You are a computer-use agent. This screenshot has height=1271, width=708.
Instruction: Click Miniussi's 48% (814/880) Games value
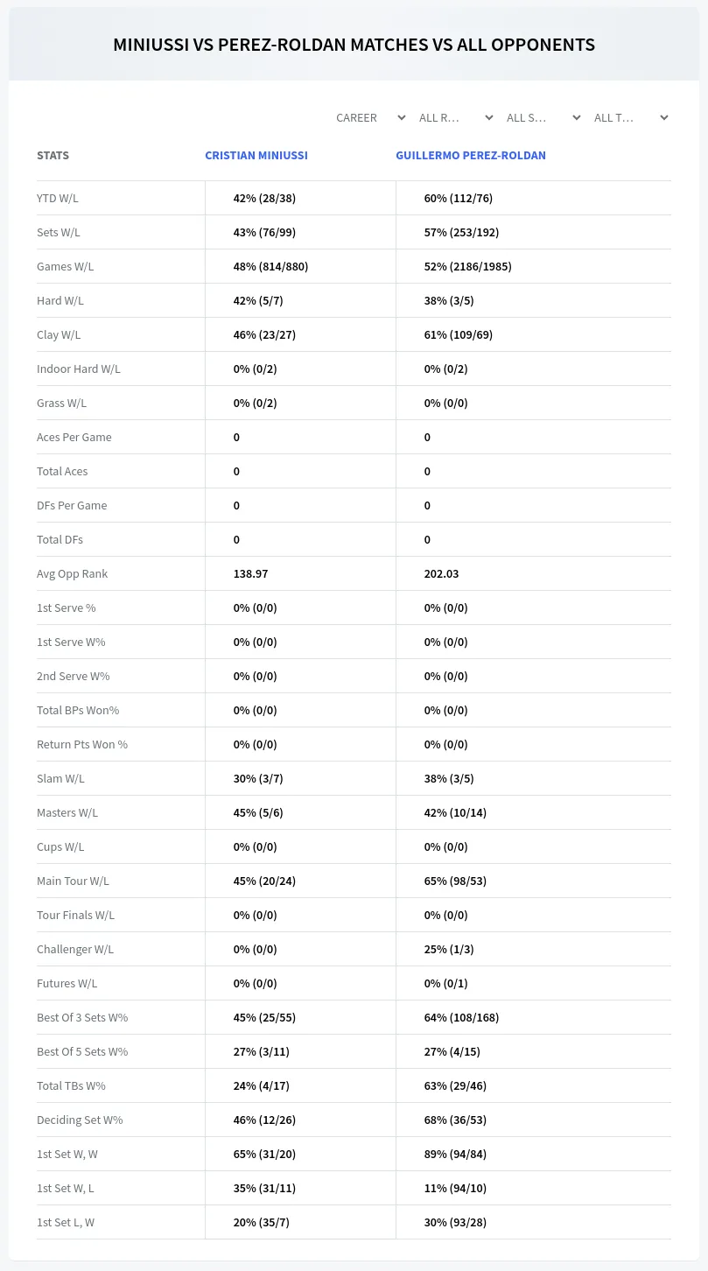270,266
